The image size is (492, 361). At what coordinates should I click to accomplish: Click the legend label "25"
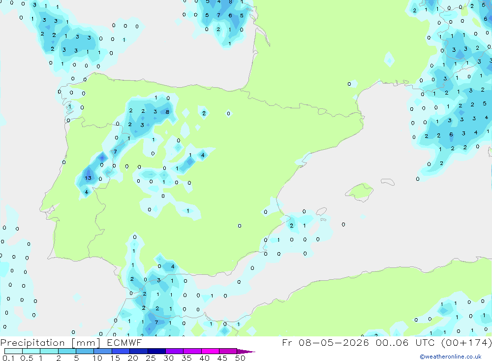click(x=151, y=358)
